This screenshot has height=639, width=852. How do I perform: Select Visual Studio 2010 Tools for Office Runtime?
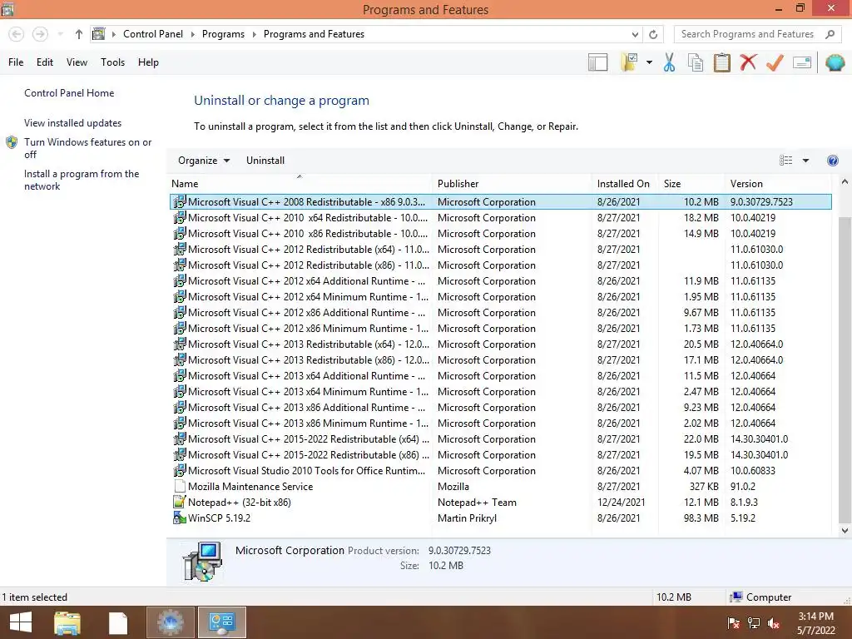coord(500,471)
